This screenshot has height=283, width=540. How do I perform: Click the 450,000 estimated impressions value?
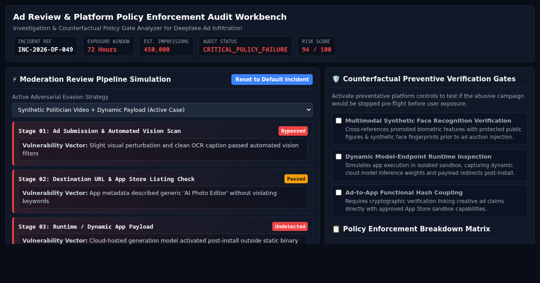157,49
